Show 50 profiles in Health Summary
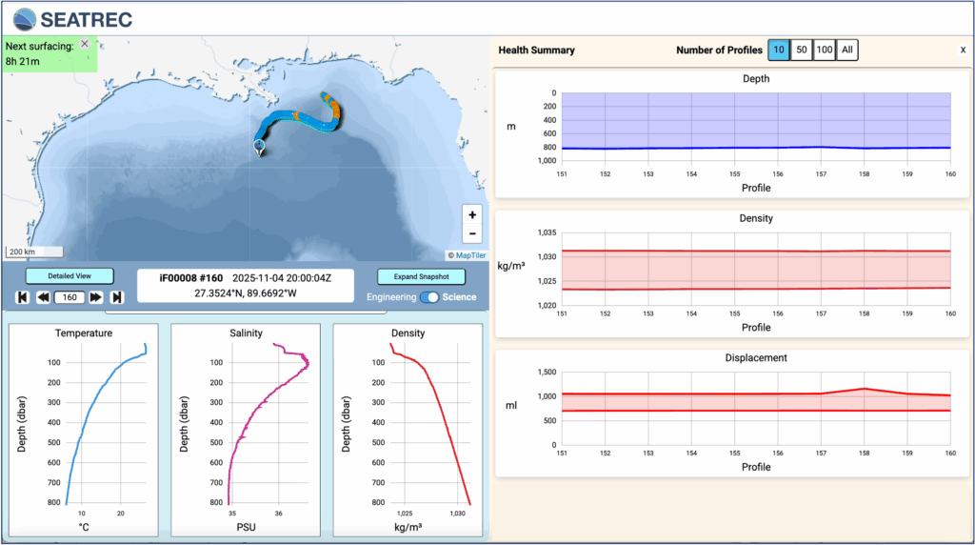 pyautogui.click(x=802, y=50)
